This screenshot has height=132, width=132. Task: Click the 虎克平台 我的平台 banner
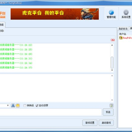[x=55, y=14]
